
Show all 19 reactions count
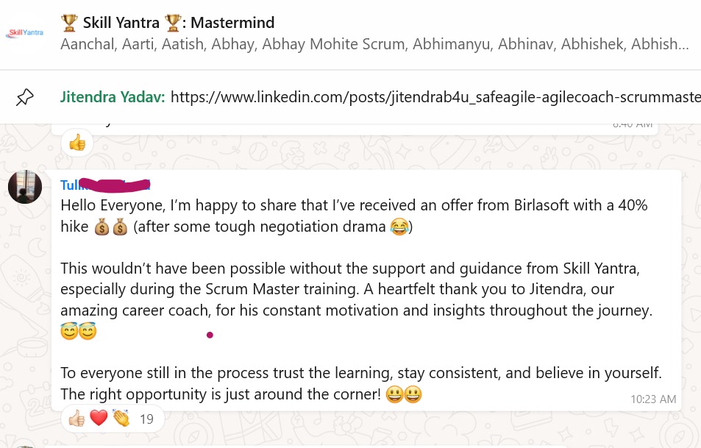[x=146, y=419]
